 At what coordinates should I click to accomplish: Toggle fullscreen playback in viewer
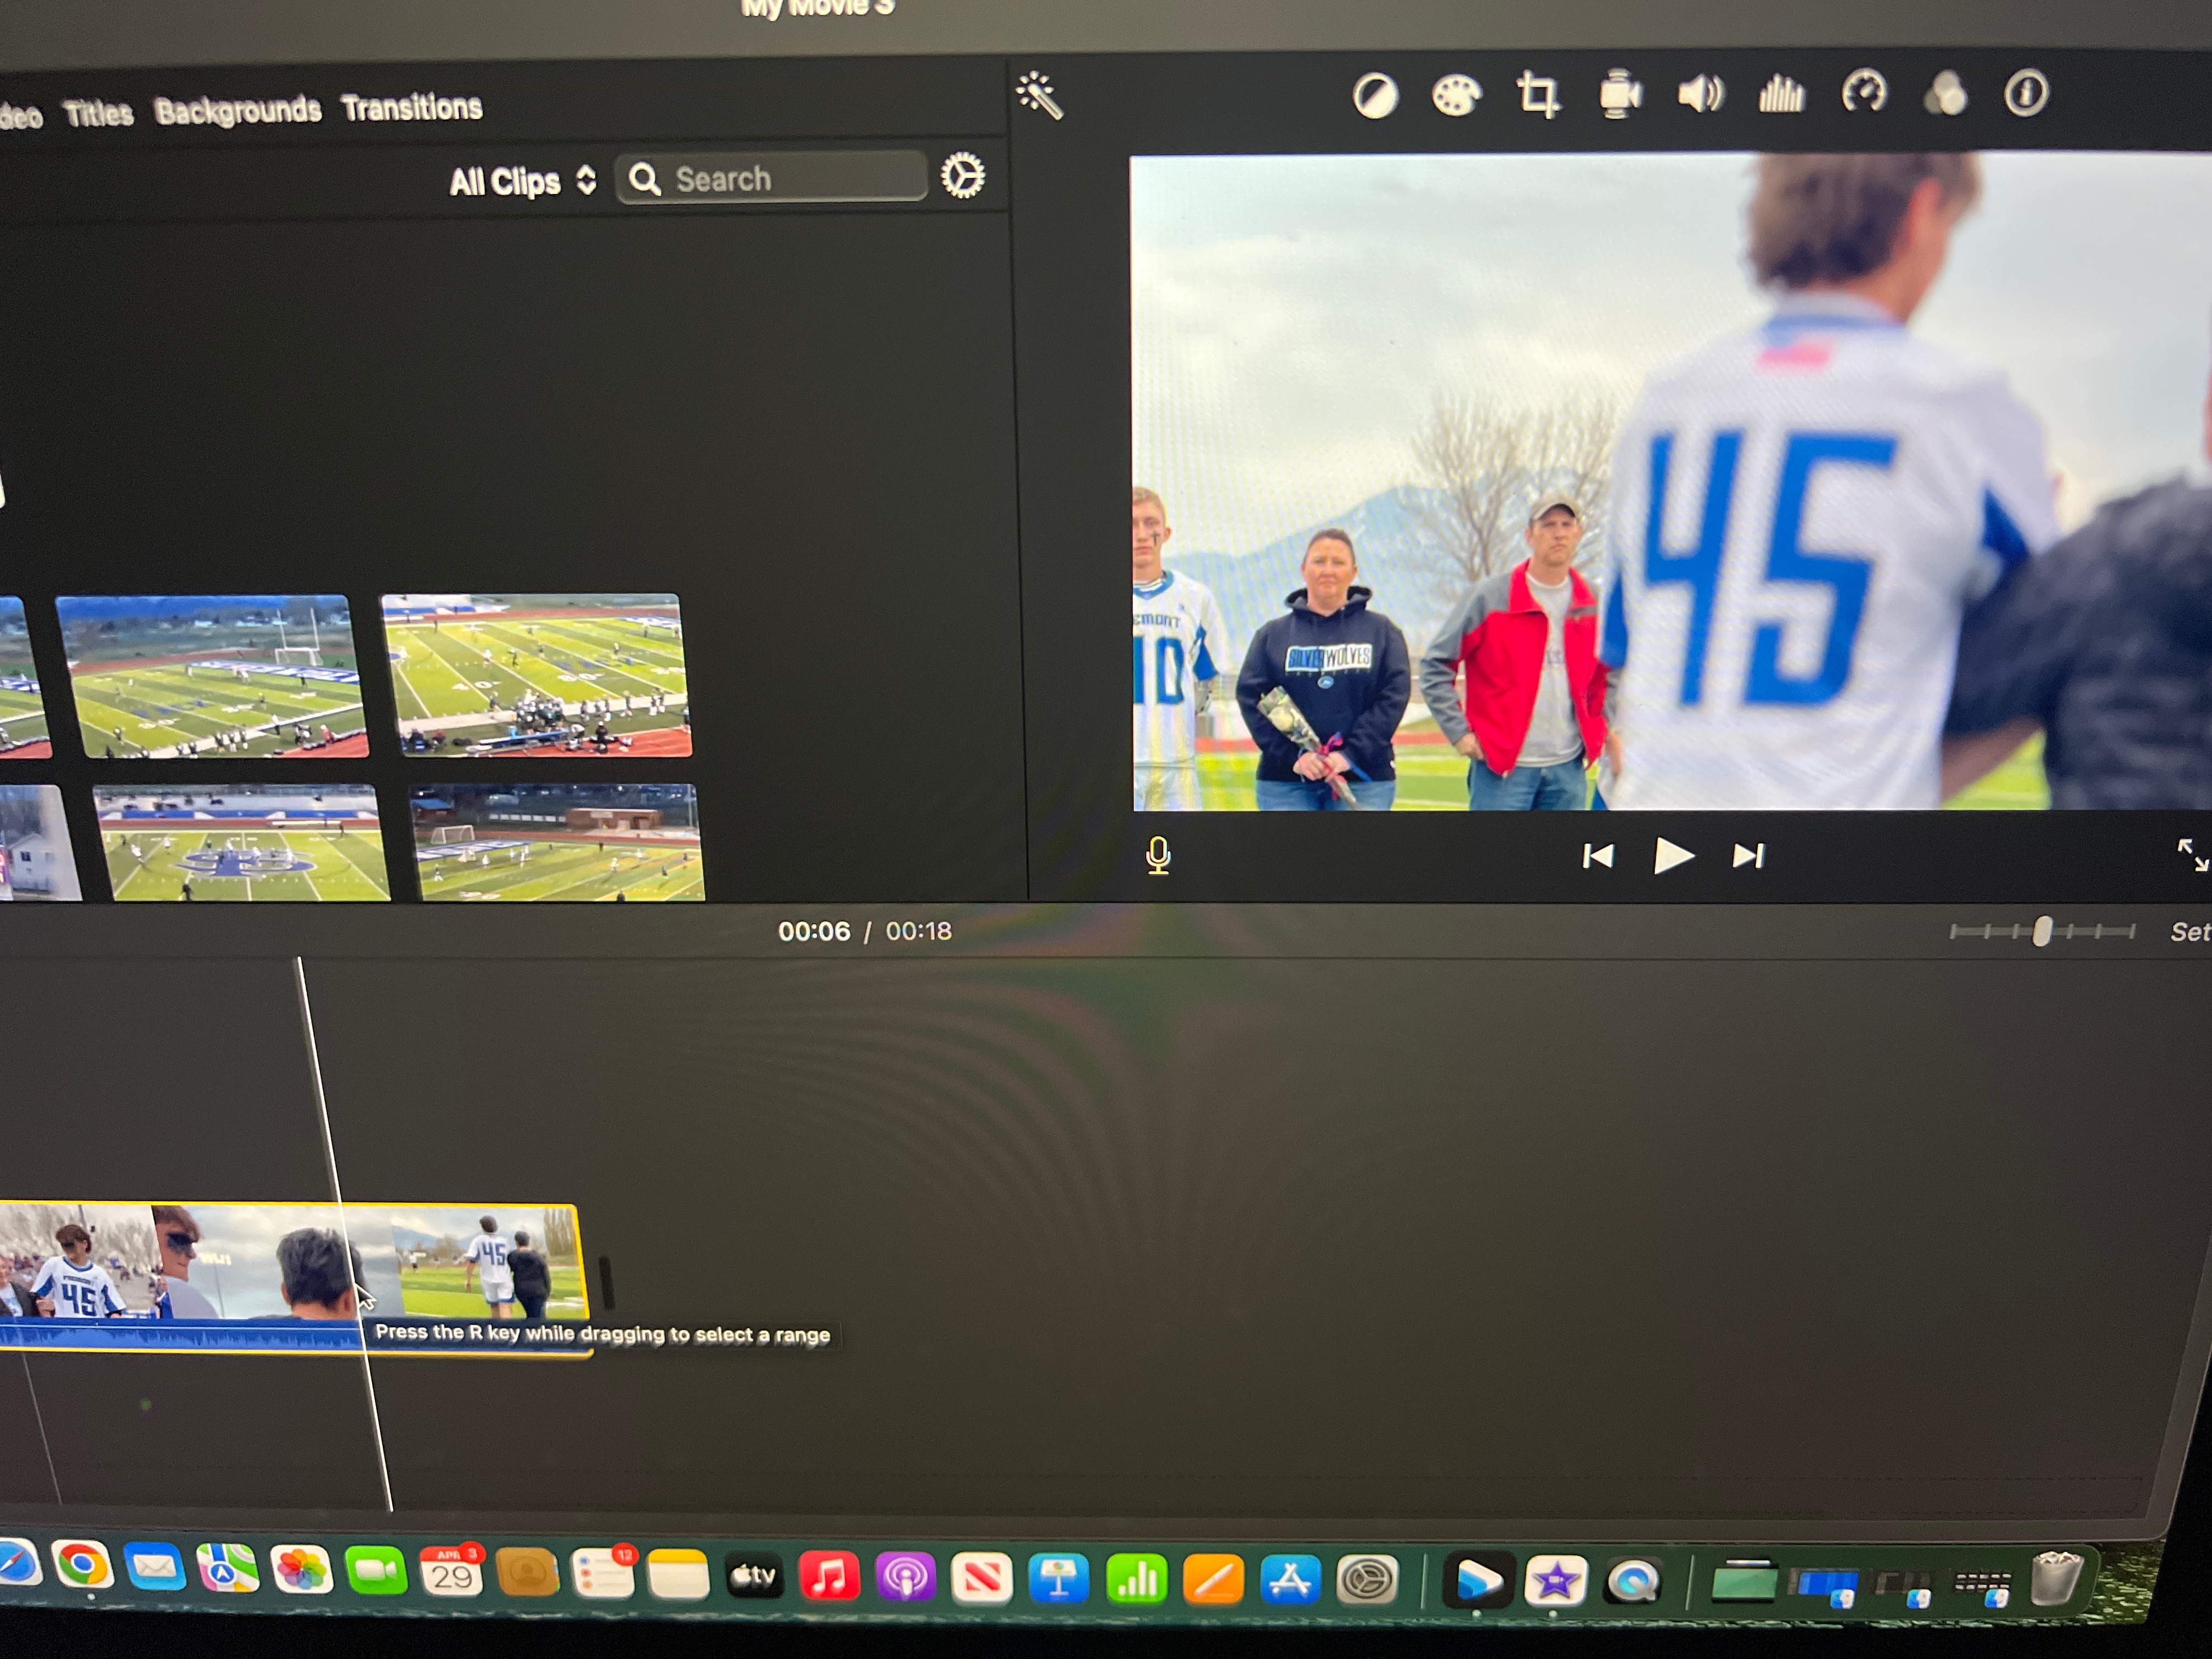(2192, 854)
